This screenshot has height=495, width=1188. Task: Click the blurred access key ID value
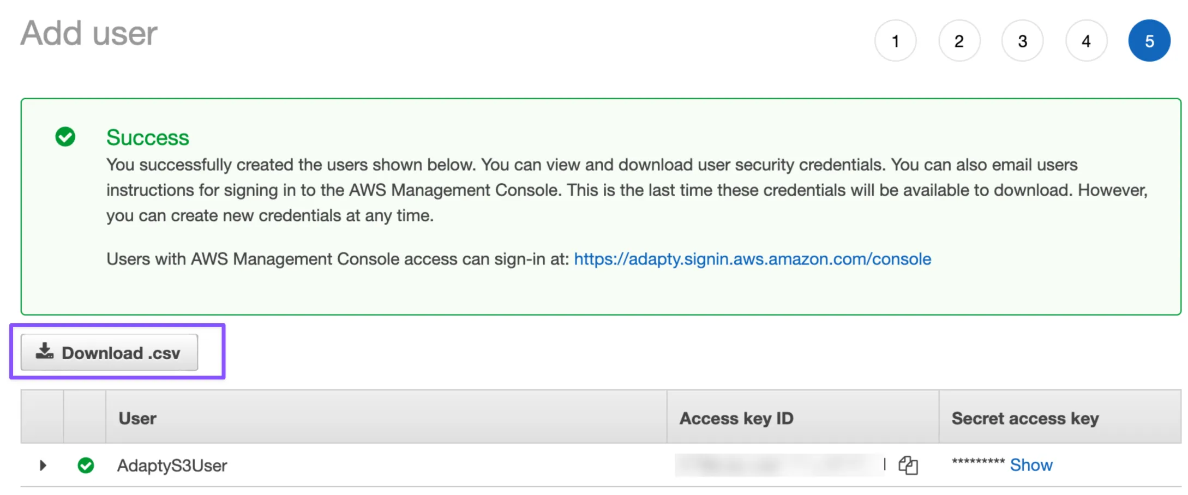(x=779, y=465)
